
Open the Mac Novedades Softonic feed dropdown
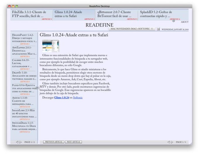point(132,29)
